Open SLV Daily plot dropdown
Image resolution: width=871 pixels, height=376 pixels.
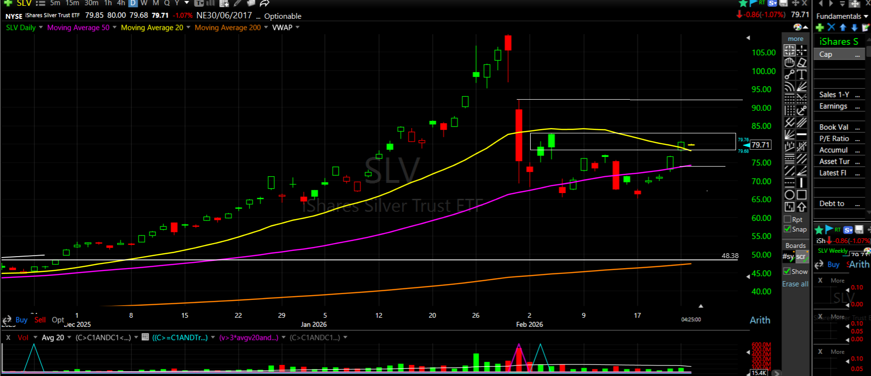click(x=41, y=27)
